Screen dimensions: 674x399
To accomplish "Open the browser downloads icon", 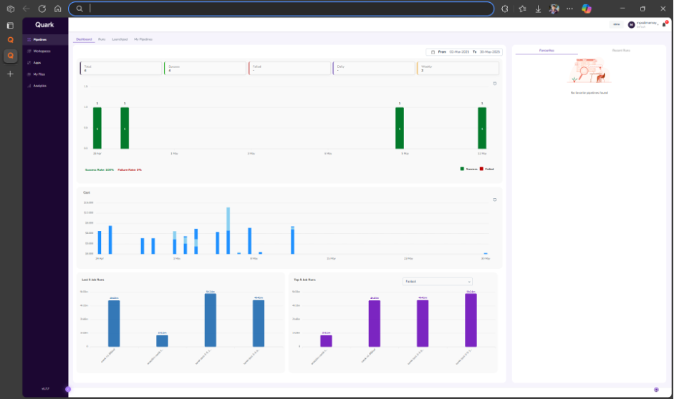I will tap(538, 9).
